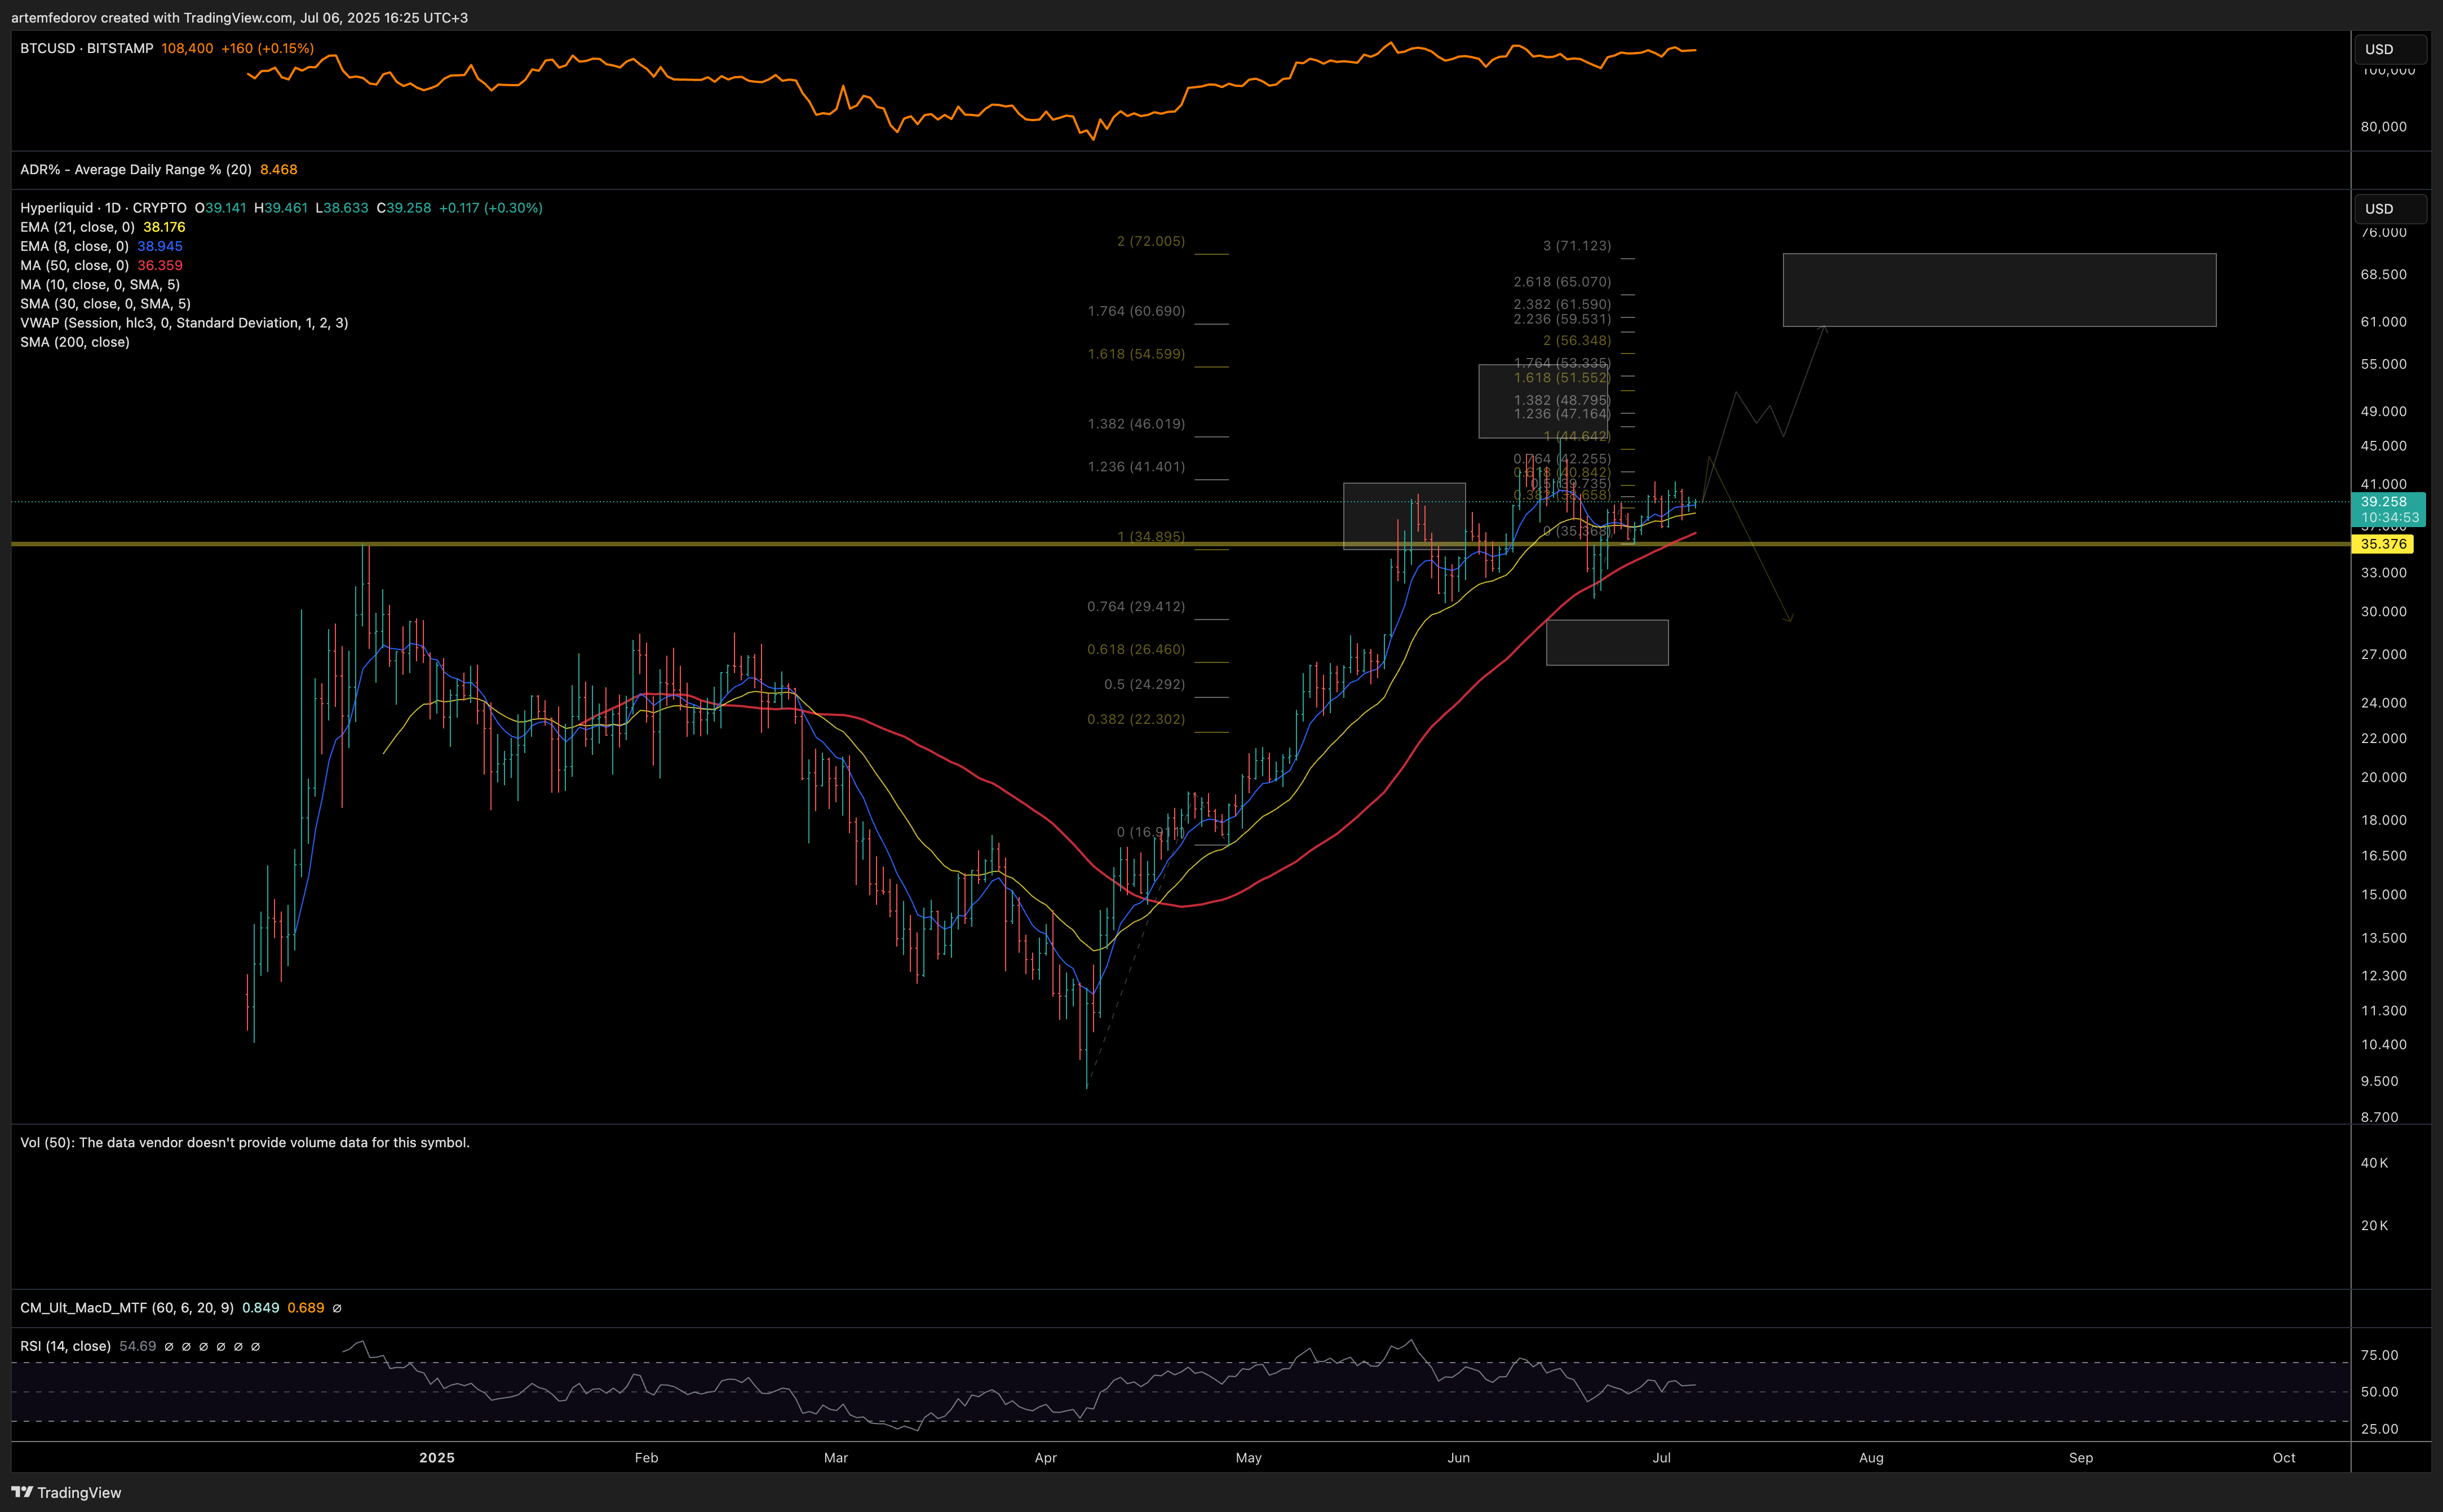Click the Fibonacci label 1.618 (54.599)

1136,354
